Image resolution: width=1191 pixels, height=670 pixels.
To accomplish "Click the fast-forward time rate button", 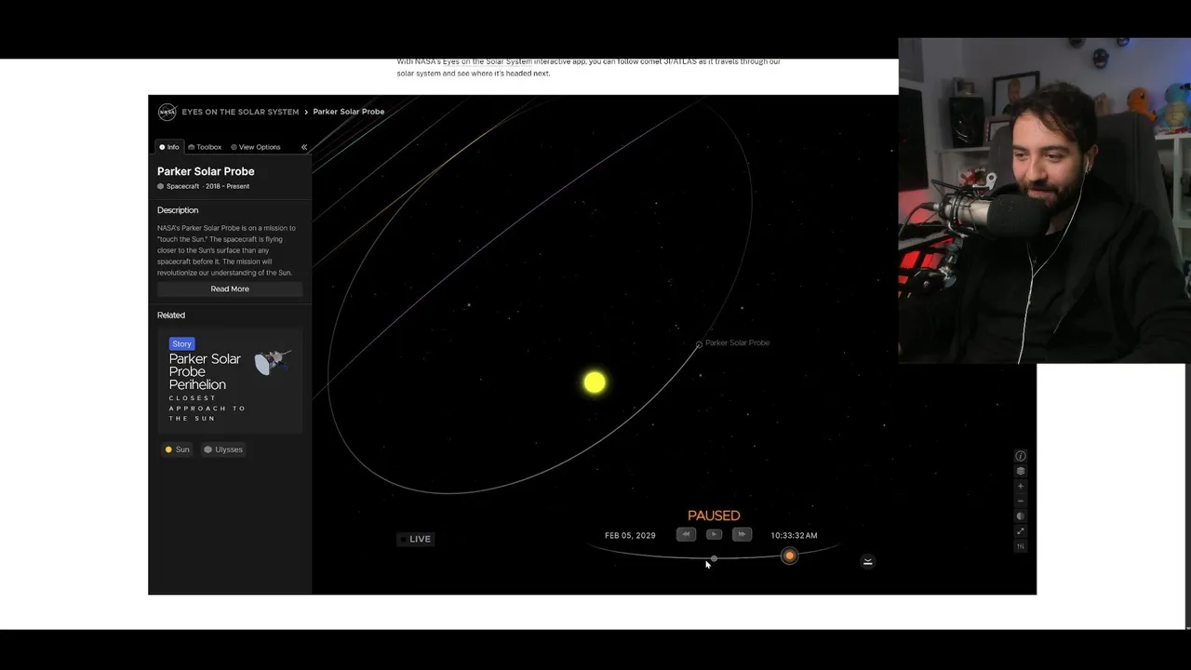I will pyautogui.click(x=742, y=534).
